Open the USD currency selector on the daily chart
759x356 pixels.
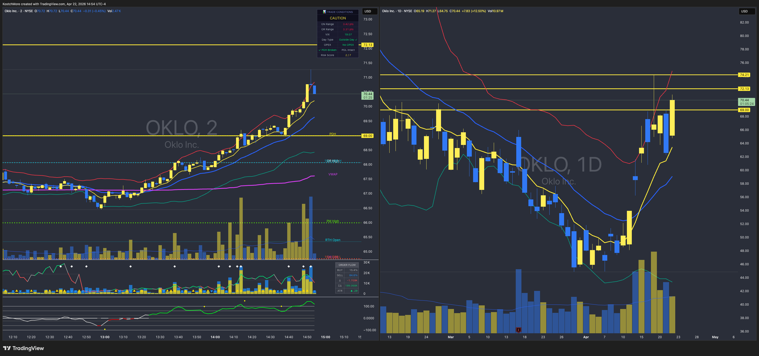pyautogui.click(x=746, y=11)
